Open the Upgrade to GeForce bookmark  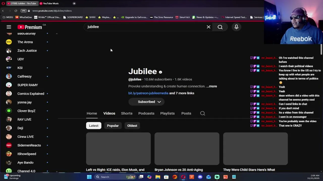click(x=134, y=17)
